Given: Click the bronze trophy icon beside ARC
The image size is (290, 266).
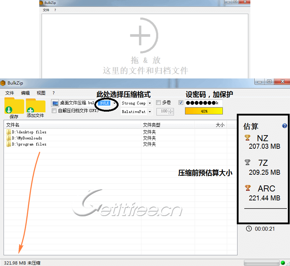Looking at the screenshot, I should tap(247, 188).
